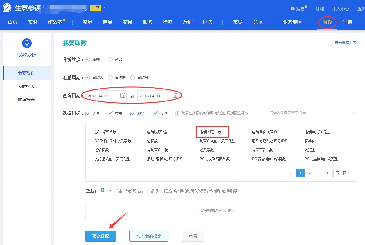The image size is (365, 245).
Task: Open the 实时 navigation tab
Action: pyautogui.click(x=32, y=22)
